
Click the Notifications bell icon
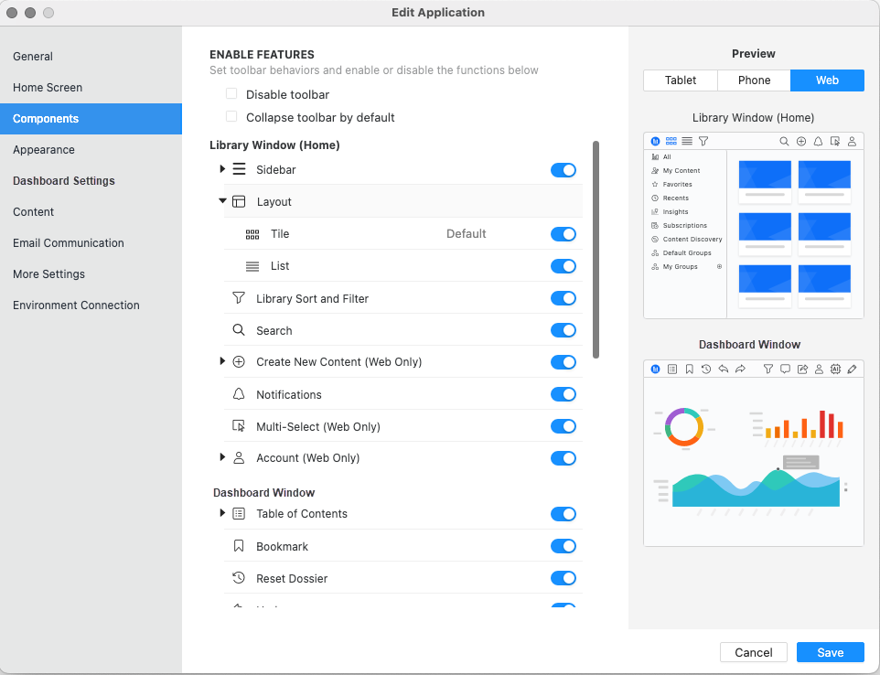(239, 394)
